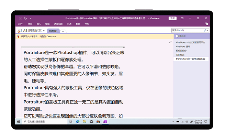Click the OneNote search box

(186, 30)
